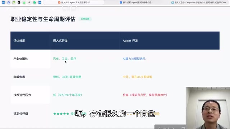
Task: Click the cell 中等。需在35岁前转型
Action: point(137,77)
